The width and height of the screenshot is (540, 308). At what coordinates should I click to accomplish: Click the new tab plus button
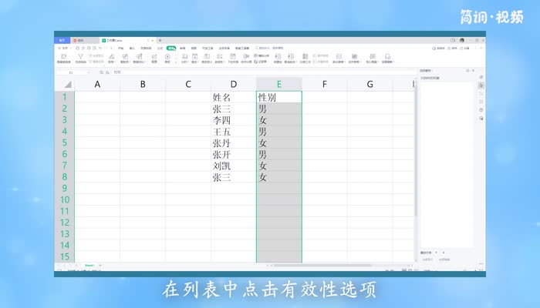[160, 40]
